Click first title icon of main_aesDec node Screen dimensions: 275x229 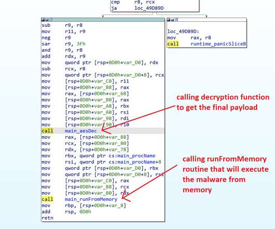[43, 20]
